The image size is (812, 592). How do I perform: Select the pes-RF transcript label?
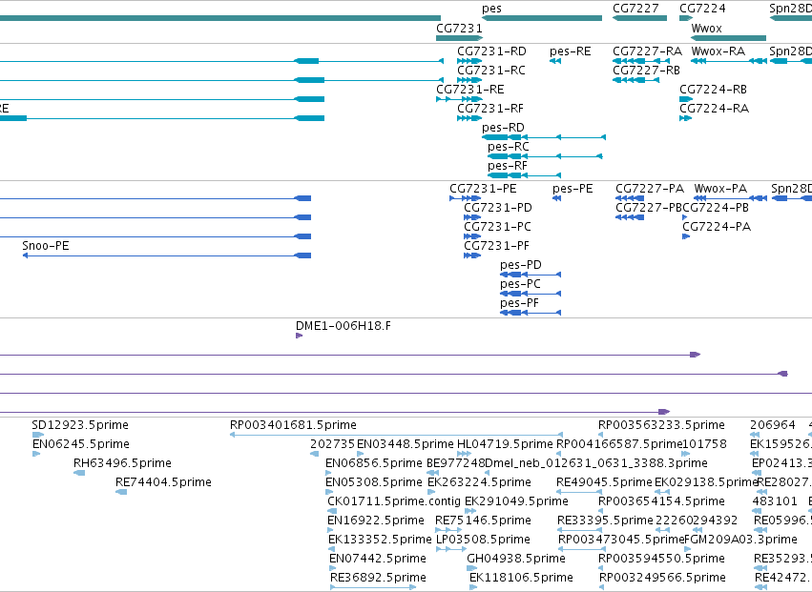point(508,167)
